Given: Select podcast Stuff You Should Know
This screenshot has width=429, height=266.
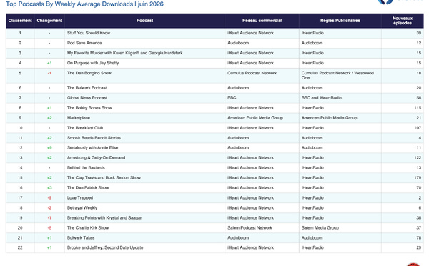Looking at the screenshot, I should [89, 33].
